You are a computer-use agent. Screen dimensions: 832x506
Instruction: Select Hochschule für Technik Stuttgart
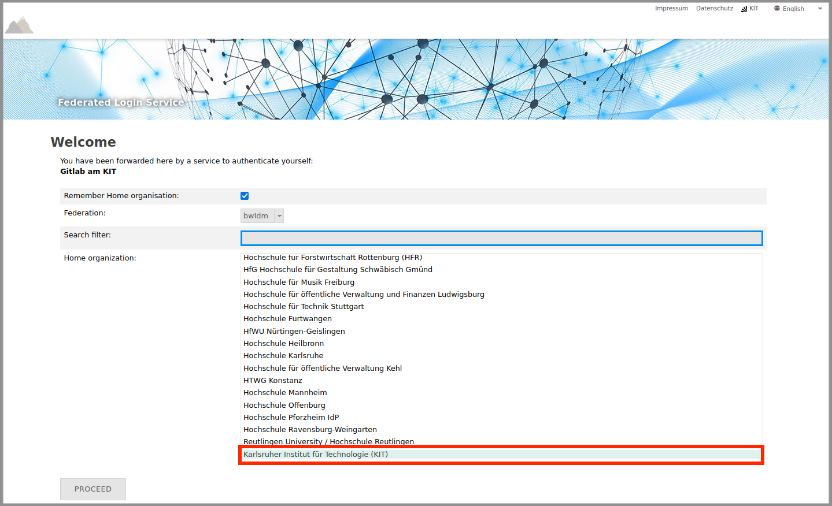coord(501,307)
